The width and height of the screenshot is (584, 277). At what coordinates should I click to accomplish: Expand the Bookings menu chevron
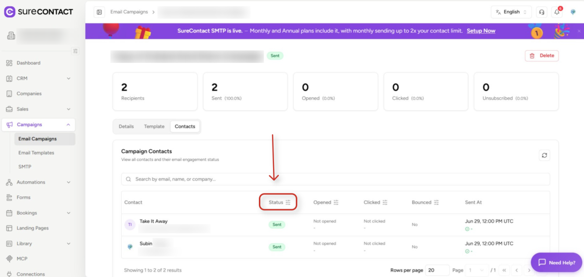pos(69,213)
